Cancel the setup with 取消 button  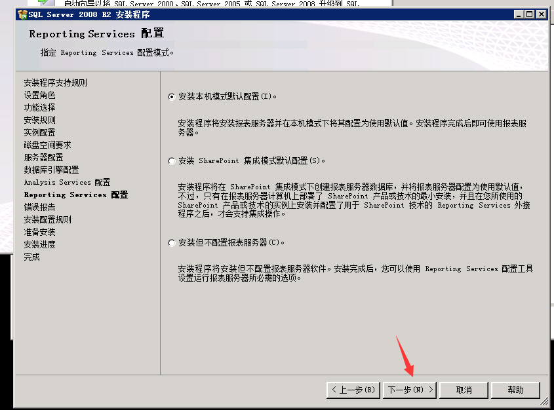coord(464,390)
